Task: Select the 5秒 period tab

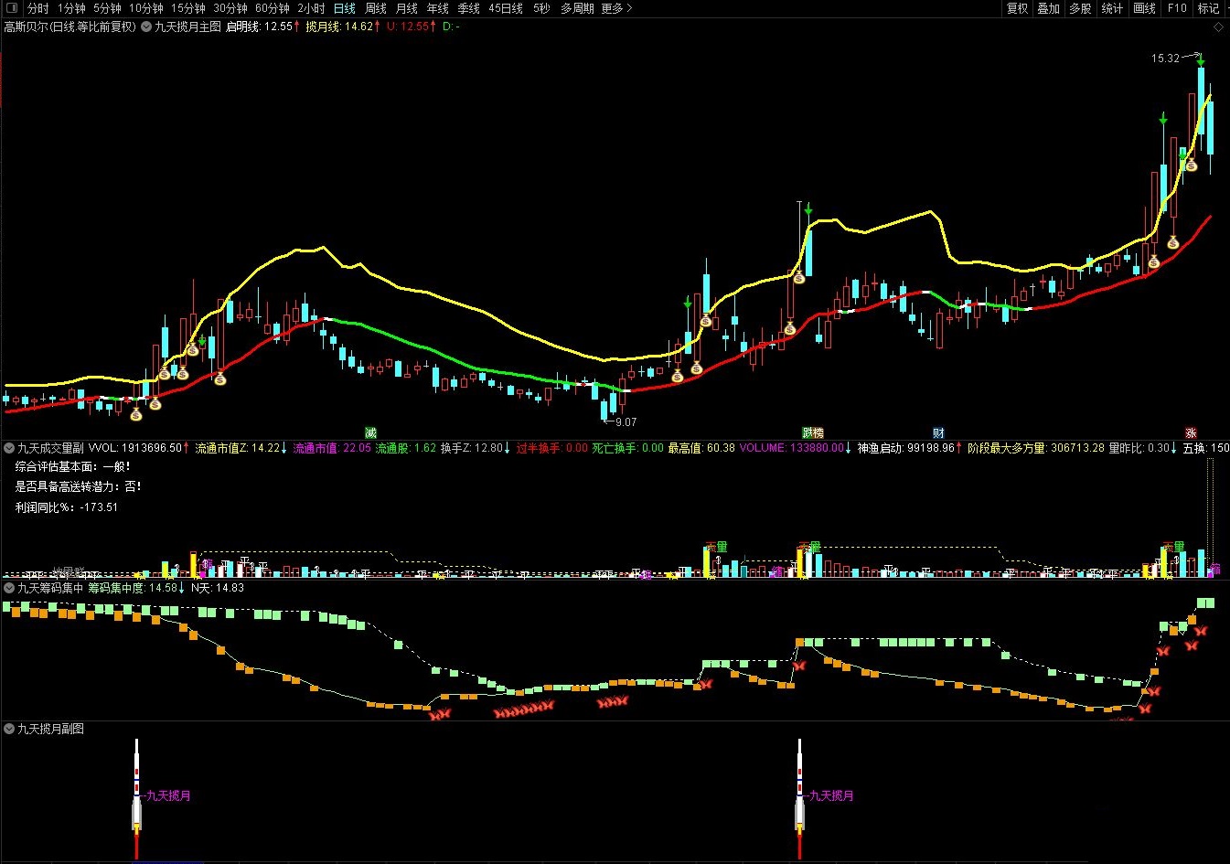Action: (x=542, y=8)
